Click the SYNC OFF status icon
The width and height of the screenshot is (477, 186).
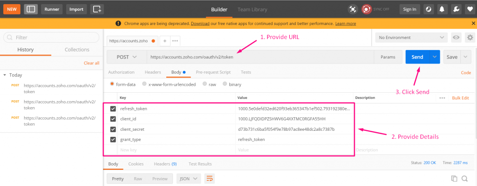coord(367,9)
